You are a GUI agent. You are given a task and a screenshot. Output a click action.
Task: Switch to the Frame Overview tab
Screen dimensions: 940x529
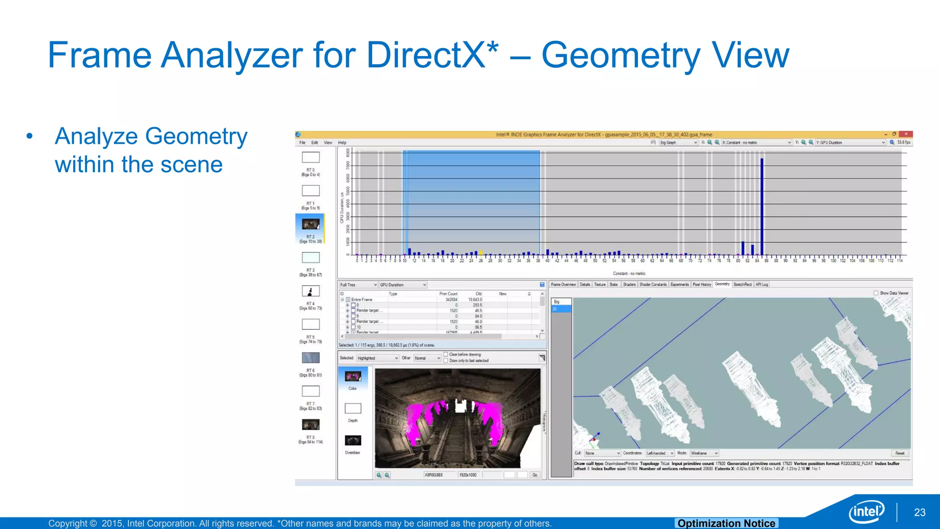coord(563,285)
